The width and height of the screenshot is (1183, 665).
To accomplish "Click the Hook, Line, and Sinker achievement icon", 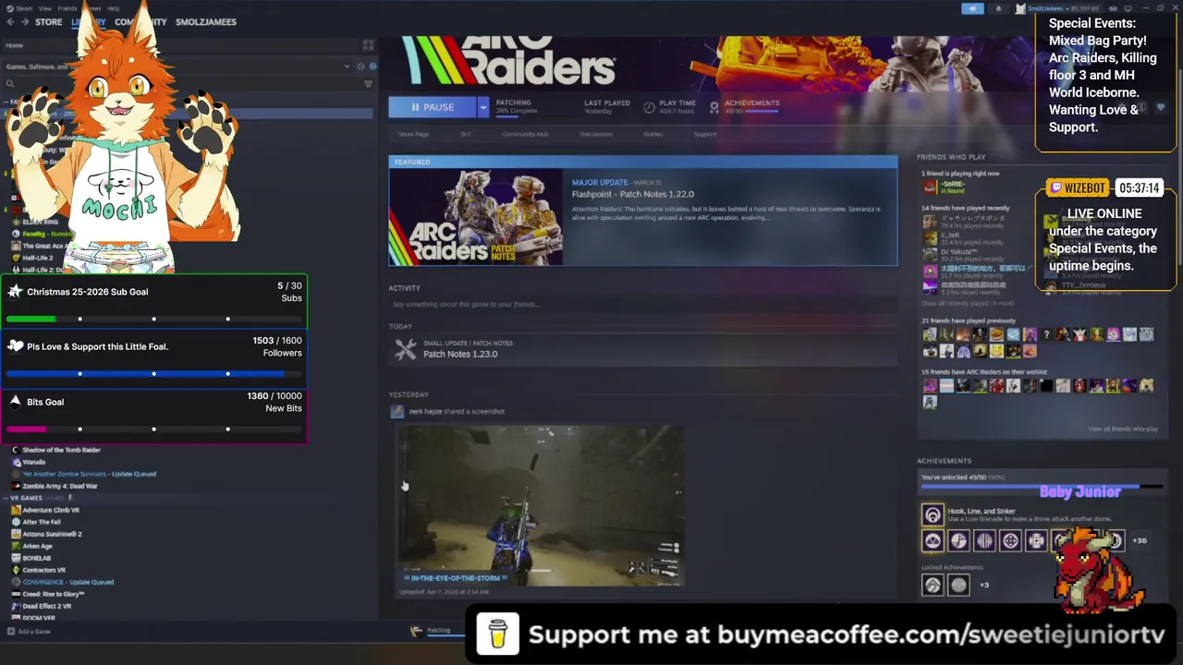I will pos(933,514).
